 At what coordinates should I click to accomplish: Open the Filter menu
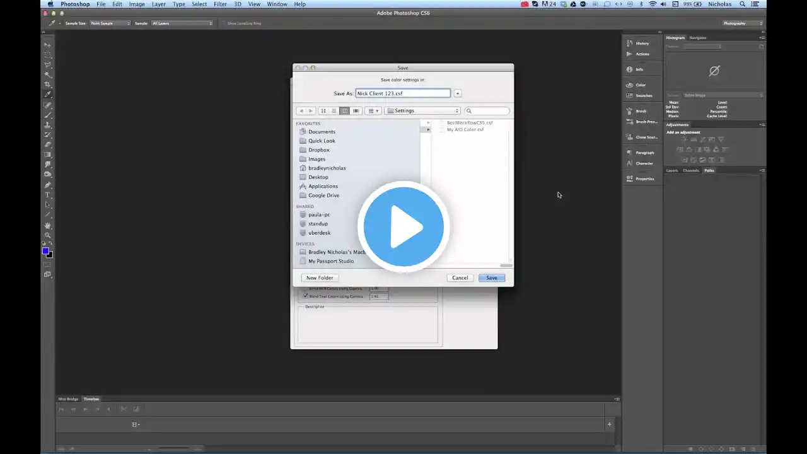[220, 4]
